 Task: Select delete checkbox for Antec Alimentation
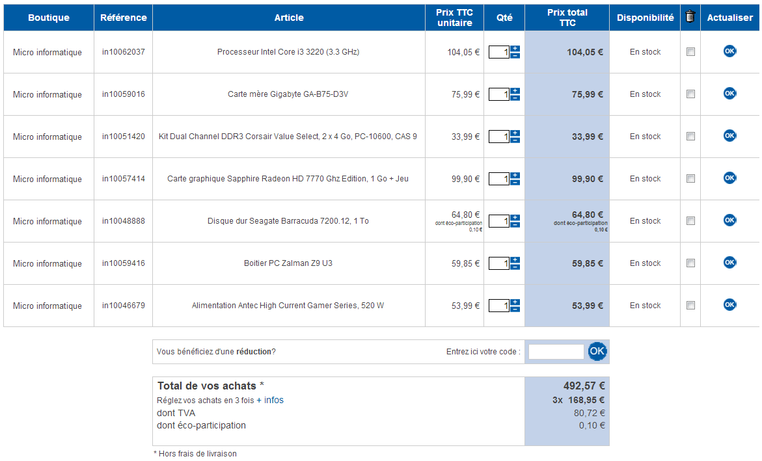point(690,305)
